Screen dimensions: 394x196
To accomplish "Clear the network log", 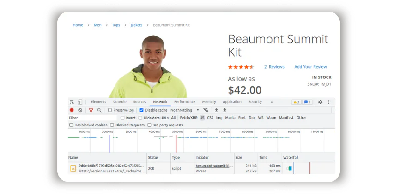I will click(x=80, y=110).
